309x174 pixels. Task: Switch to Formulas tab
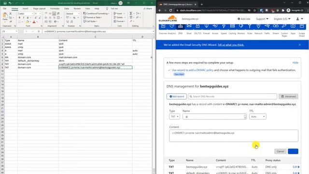(x=55, y=9)
